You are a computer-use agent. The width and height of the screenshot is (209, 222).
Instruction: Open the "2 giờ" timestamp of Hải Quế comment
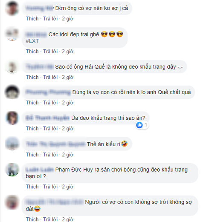point(67,77)
